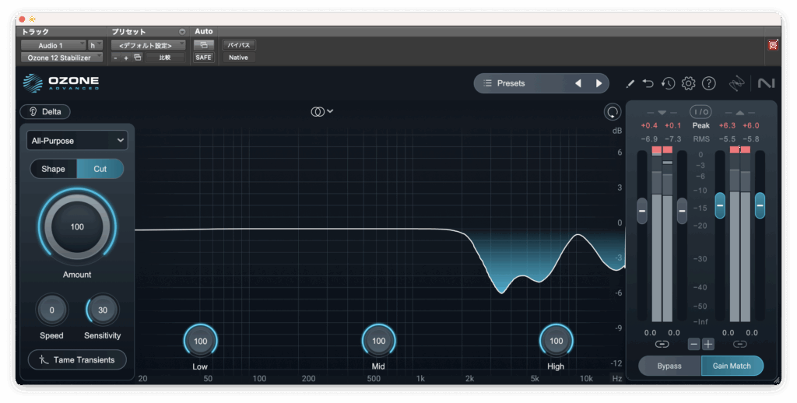Click the help question mark icon
Screen dimensions: 797x403
coord(708,83)
